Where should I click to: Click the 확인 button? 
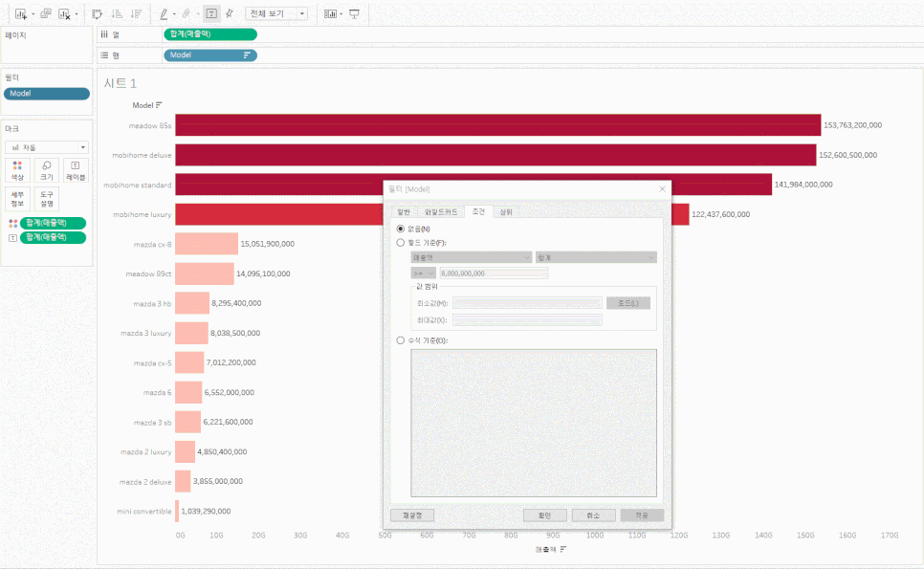[x=545, y=515]
